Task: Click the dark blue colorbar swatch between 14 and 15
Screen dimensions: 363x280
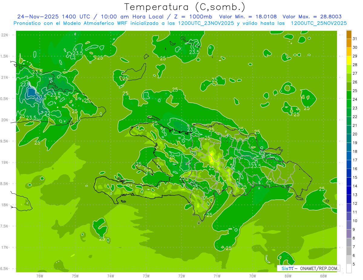Action: pos(349,182)
